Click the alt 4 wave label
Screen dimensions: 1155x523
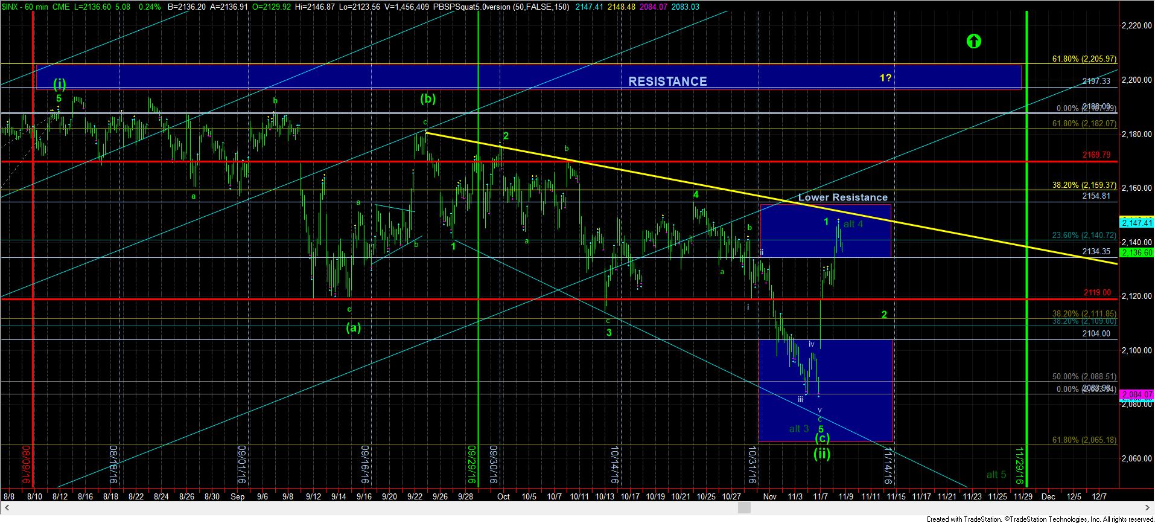853,224
